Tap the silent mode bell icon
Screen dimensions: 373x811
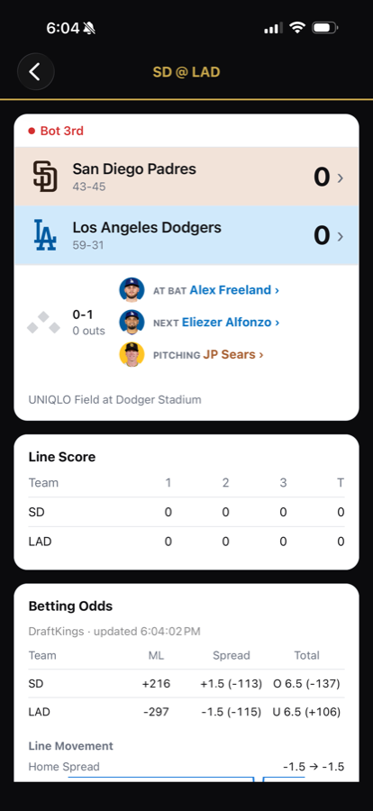(x=89, y=29)
